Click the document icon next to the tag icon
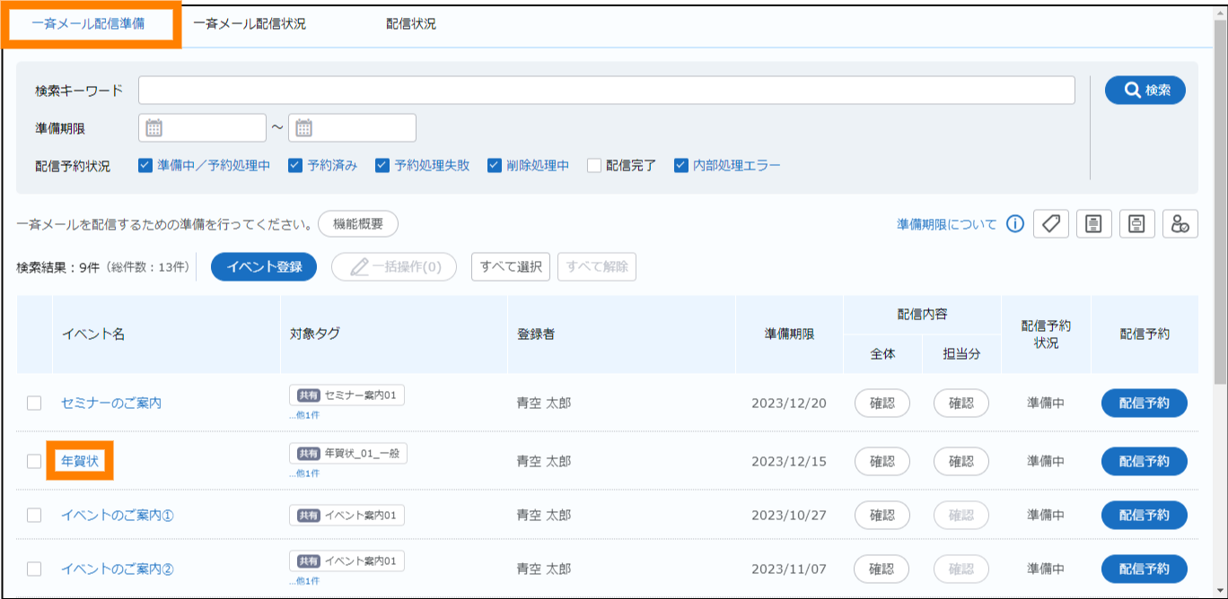Screen dimensions: 1228x599 1093,224
